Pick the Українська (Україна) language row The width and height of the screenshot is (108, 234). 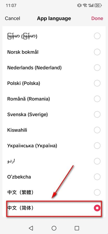tap(54, 146)
